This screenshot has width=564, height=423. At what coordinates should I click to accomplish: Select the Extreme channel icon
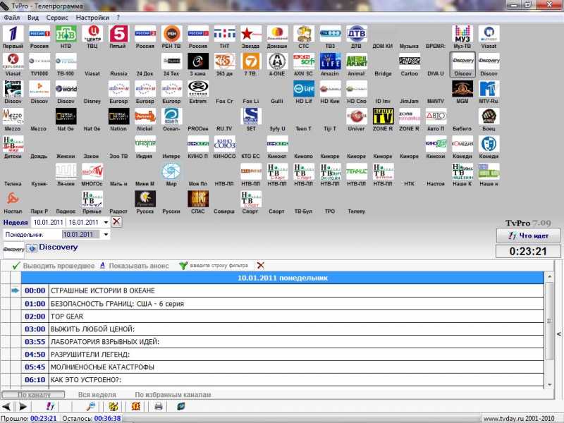pyautogui.click(x=198, y=90)
